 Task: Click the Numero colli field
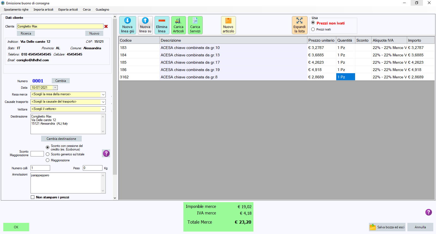coord(40,168)
